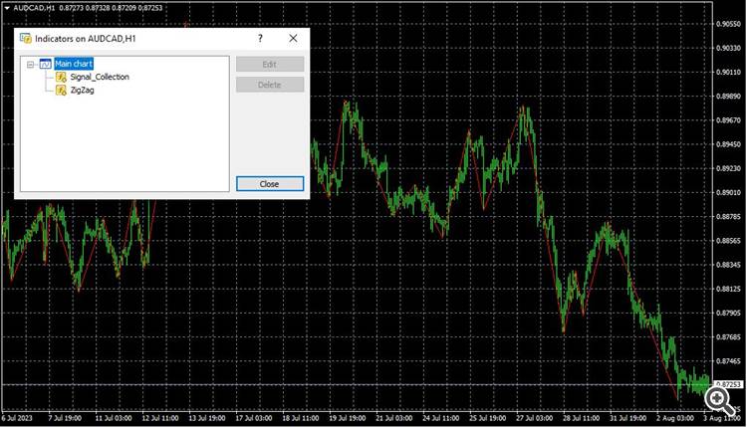Open the AUDCAD,H1 chart menu arrow
This screenshot has height=427, width=747.
click(x=7, y=8)
